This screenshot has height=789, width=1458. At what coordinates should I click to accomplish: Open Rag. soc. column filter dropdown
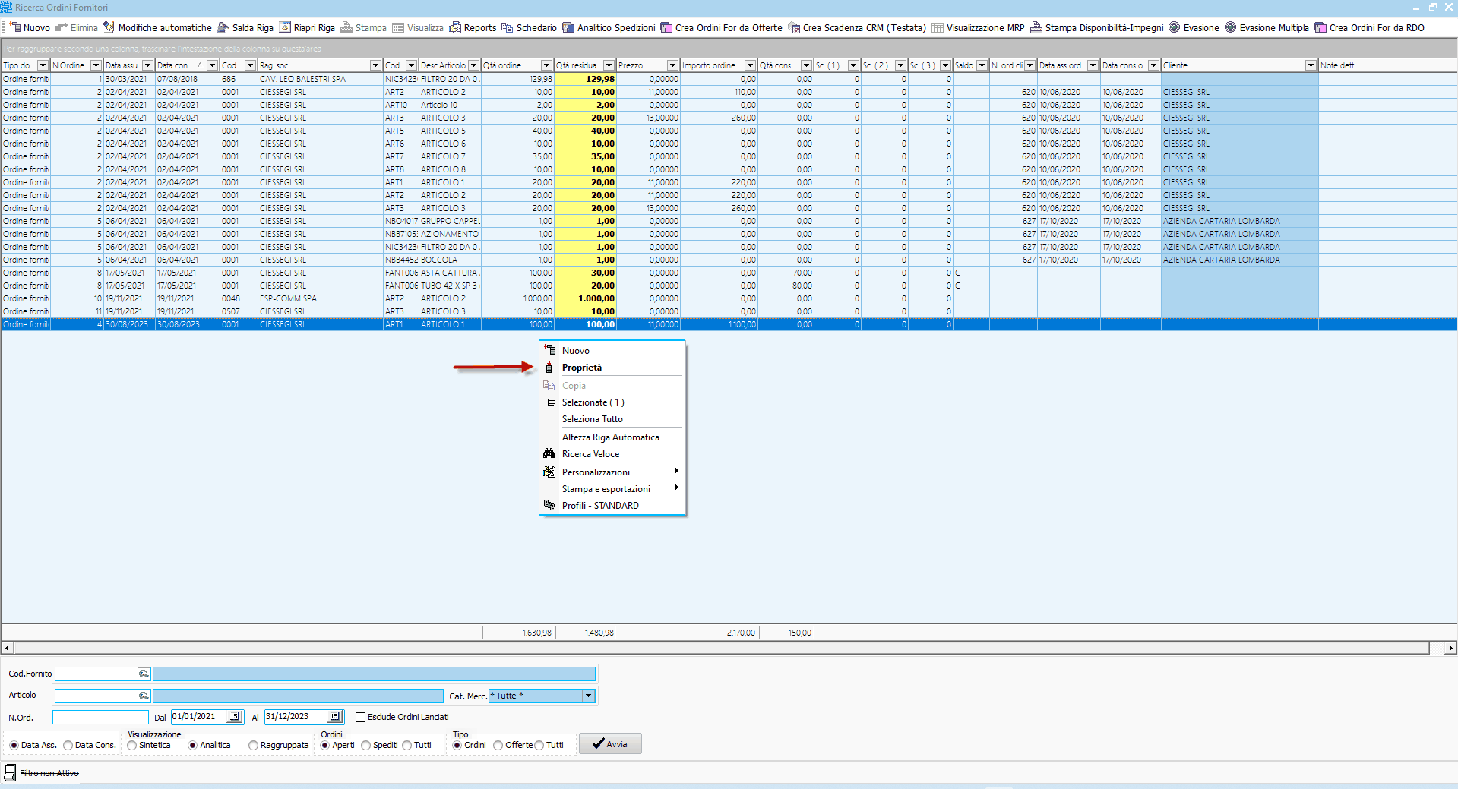[375, 65]
